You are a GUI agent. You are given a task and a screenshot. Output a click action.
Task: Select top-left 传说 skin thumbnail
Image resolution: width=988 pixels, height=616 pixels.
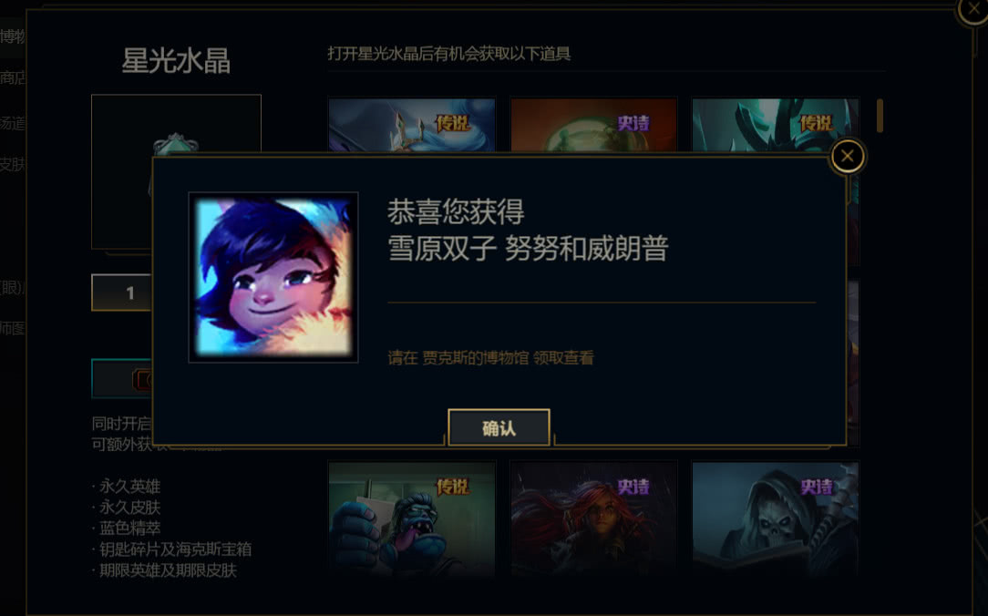point(411,125)
